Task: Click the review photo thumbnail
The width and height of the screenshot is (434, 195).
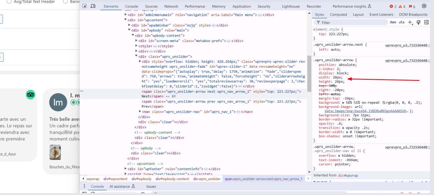Action: coord(55,152)
